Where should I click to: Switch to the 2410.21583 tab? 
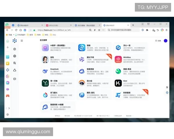(x=58, y=25)
